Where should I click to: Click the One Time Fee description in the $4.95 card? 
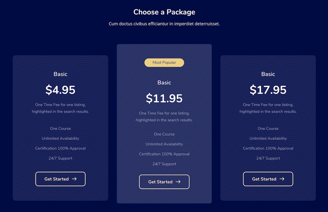click(60, 108)
